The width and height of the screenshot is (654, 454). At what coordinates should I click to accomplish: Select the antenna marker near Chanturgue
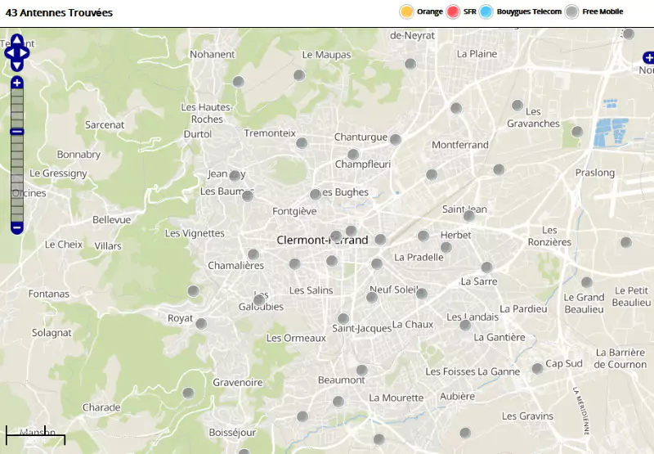tap(396, 140)
